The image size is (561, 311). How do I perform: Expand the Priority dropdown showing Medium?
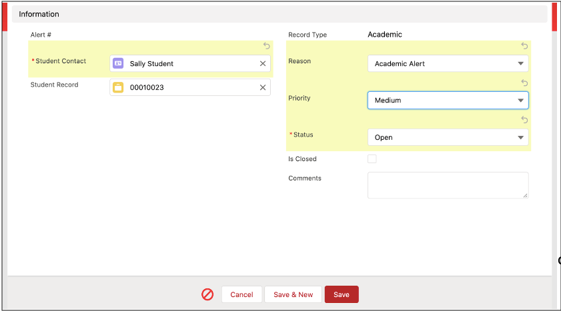point(448,101)
